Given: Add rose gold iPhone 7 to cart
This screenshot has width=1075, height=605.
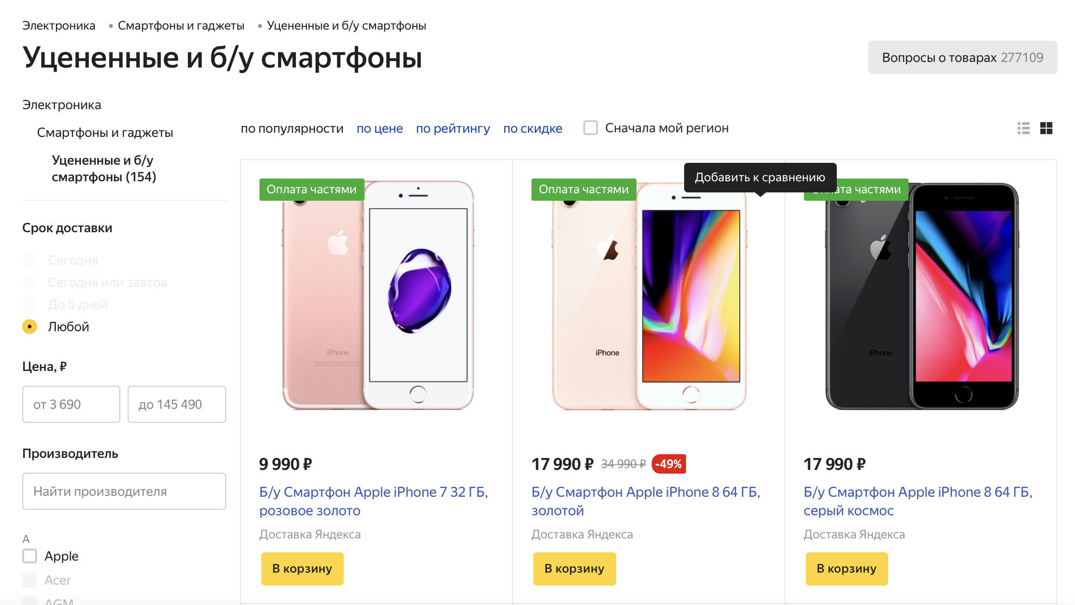Looking at the screenshot, I should pos(303,569).
